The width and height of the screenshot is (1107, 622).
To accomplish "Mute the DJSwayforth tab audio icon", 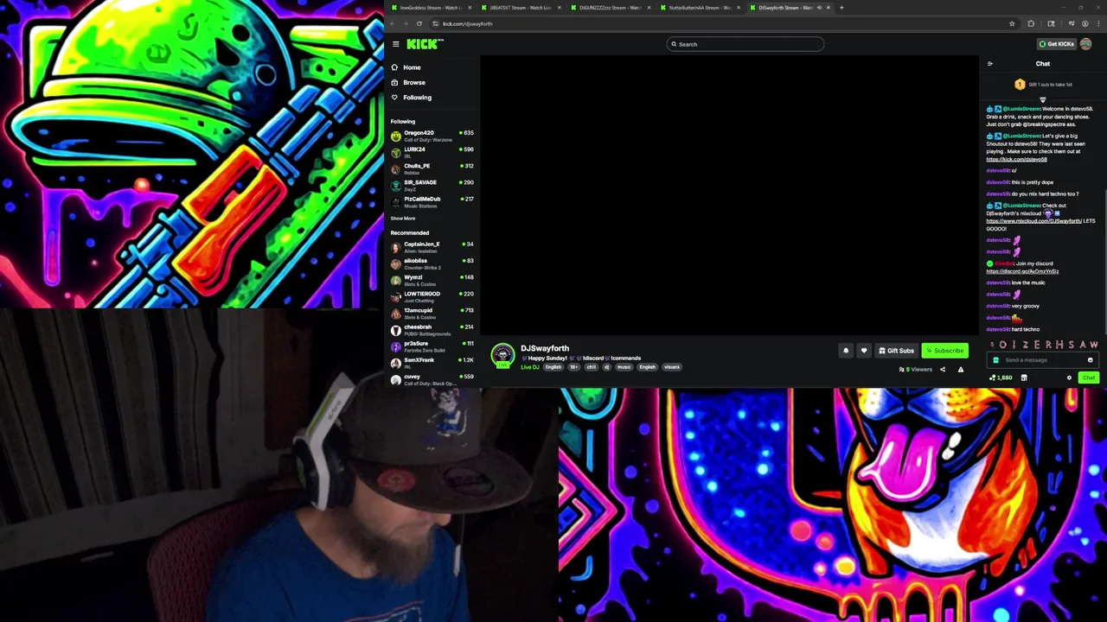I will 818,8.
